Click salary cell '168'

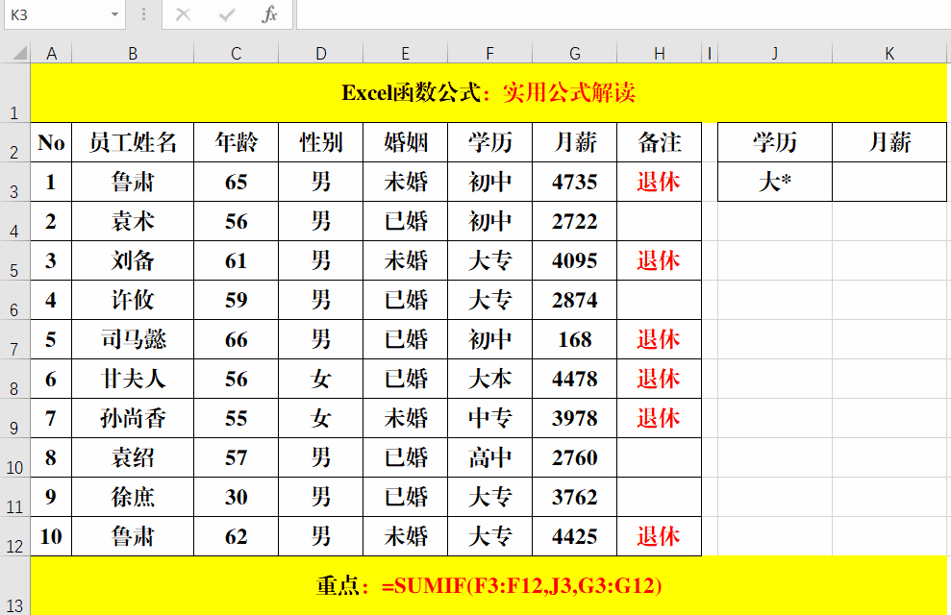pyautogui.click(x=574, y=339)
